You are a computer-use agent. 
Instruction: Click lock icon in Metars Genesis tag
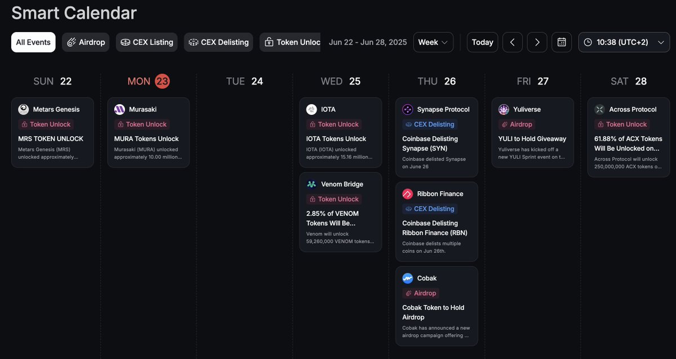point(24,125)
